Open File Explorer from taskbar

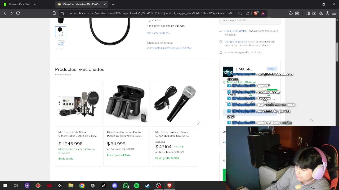[71, 186]
